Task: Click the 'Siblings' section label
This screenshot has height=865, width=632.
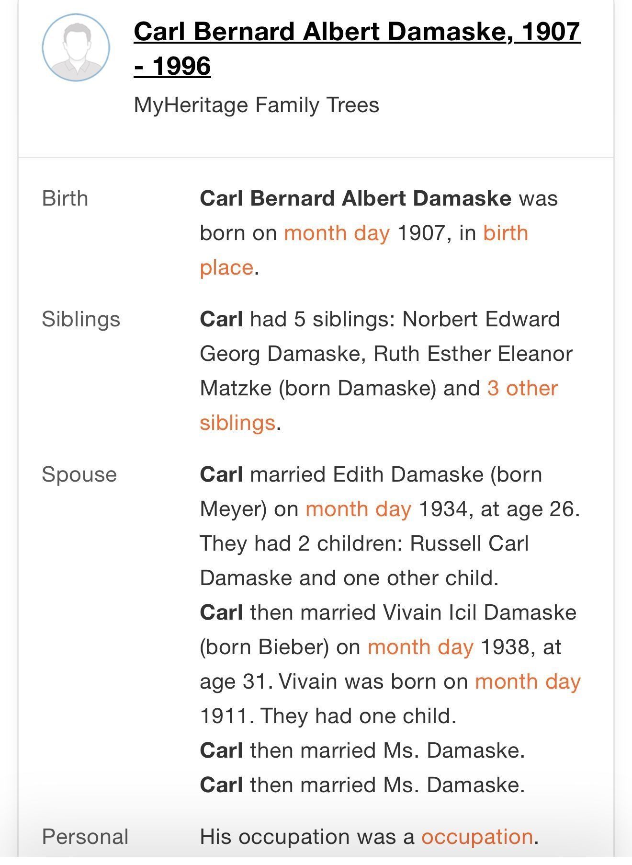Action: pos(81,320)
